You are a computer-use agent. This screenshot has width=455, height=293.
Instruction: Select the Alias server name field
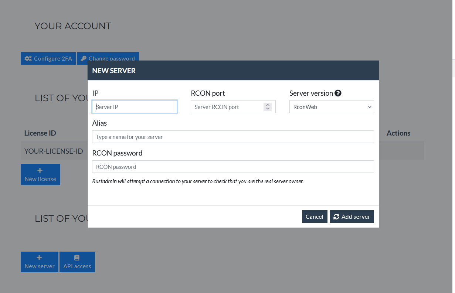tap(233, 137)
